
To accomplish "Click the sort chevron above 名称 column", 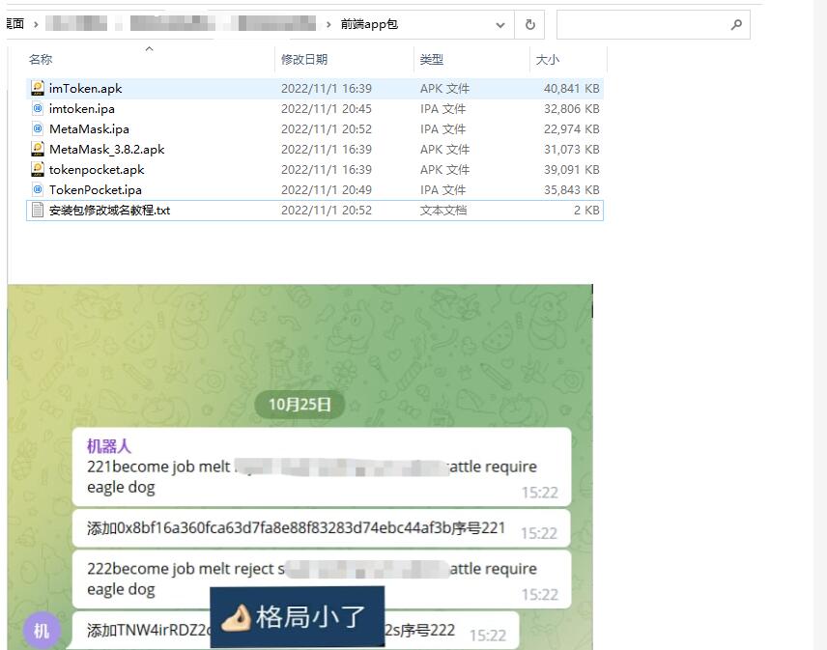I will [x=150, y=47].
